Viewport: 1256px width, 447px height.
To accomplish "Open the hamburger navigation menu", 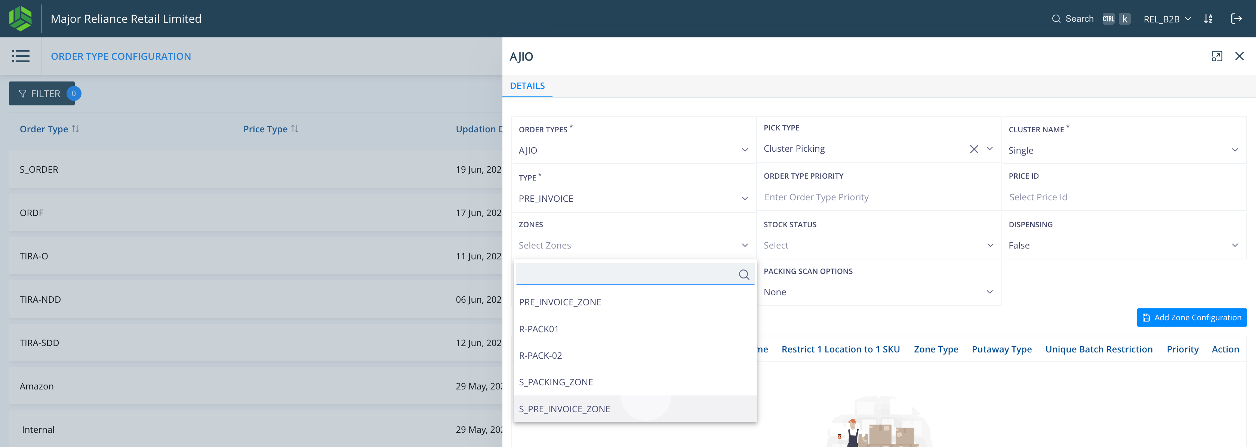I will (x=21, y=56).
